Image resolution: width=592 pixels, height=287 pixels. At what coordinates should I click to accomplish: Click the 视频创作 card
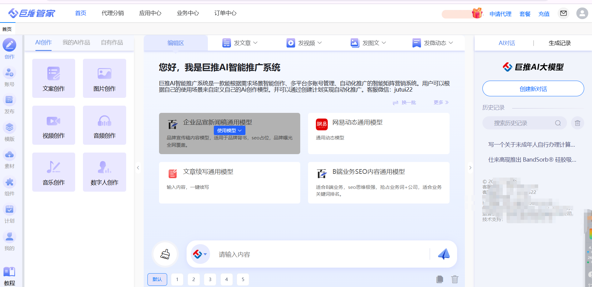pyautogui.click(x=54, y=125)
